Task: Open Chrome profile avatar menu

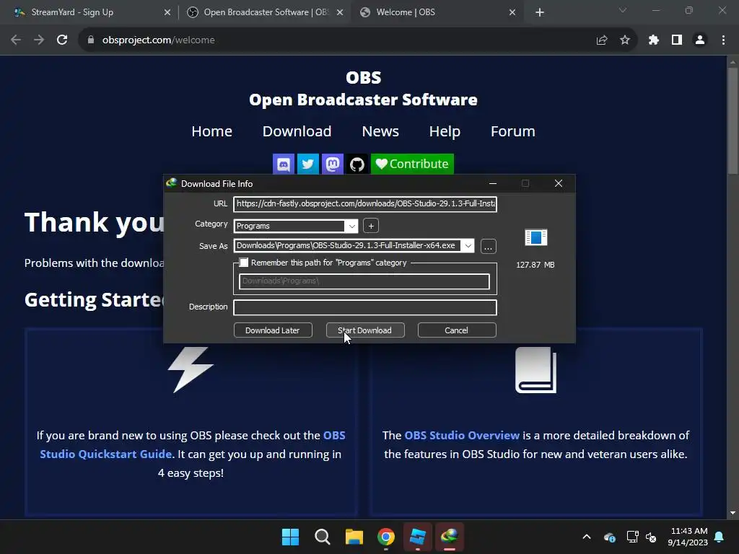Action: pos(700,40)
